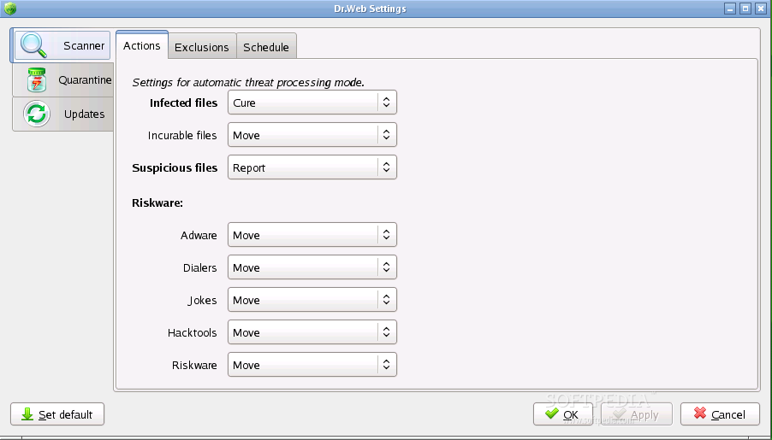Click the 'Dialers' label
The width and height of the screenshot is (772, 440).
[x=200, y=267]
